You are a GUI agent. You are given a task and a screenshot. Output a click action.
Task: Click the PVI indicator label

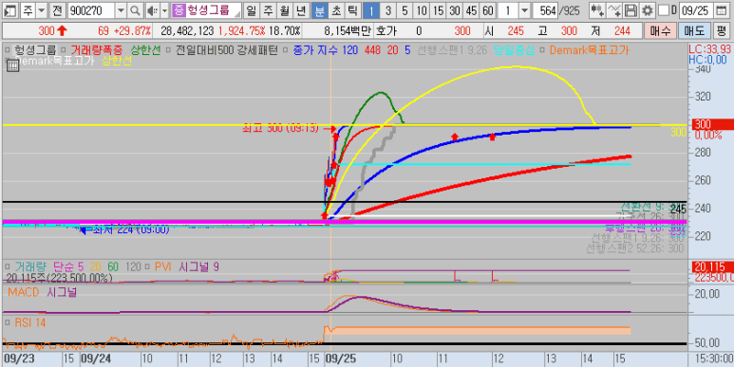point(163,266)
